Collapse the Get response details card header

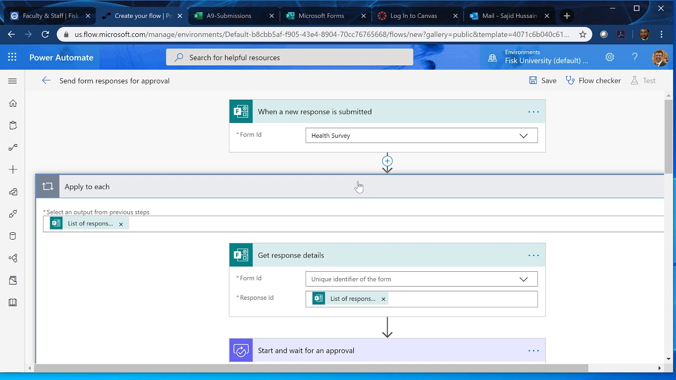(387, 255)
